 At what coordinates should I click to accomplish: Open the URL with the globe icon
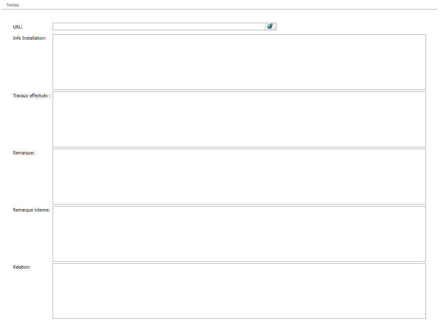[x=270, y=26]
